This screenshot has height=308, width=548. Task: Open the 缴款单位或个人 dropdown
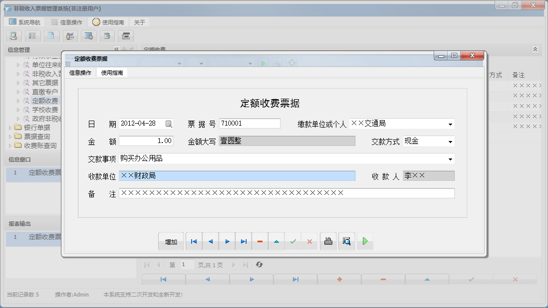coord(450,124)
